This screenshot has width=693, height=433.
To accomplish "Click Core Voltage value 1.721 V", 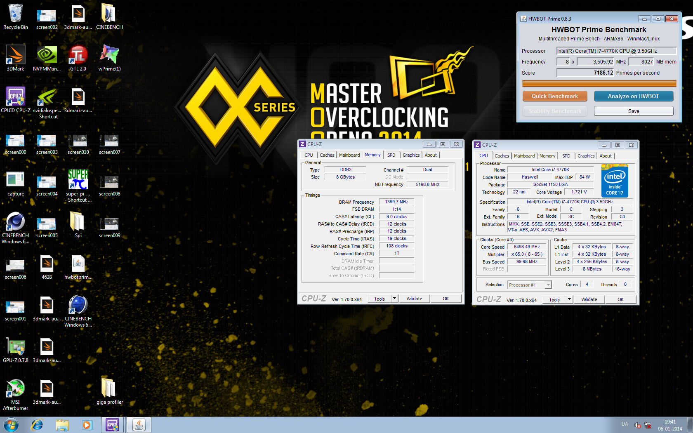I will (x=579, y=192).
